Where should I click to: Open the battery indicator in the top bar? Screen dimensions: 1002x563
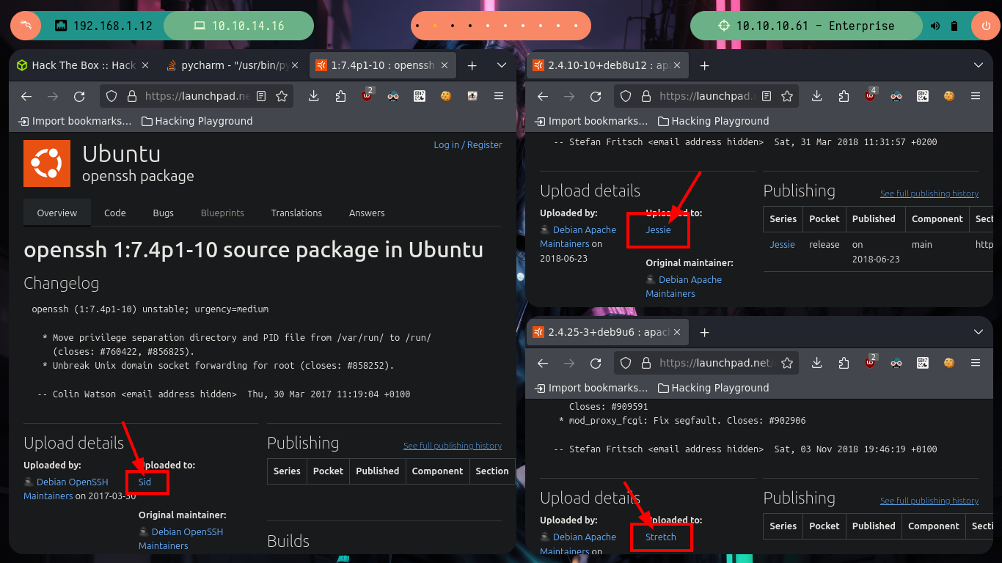click(x=954, y=26)
